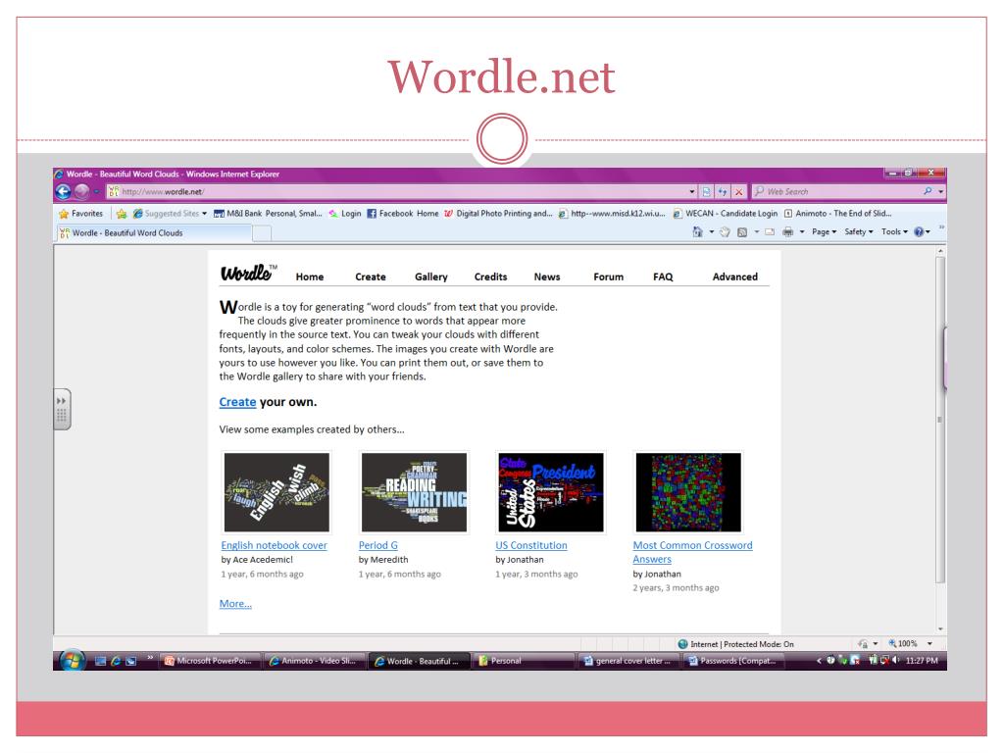Open the News menu item

[x=547, y=276]
